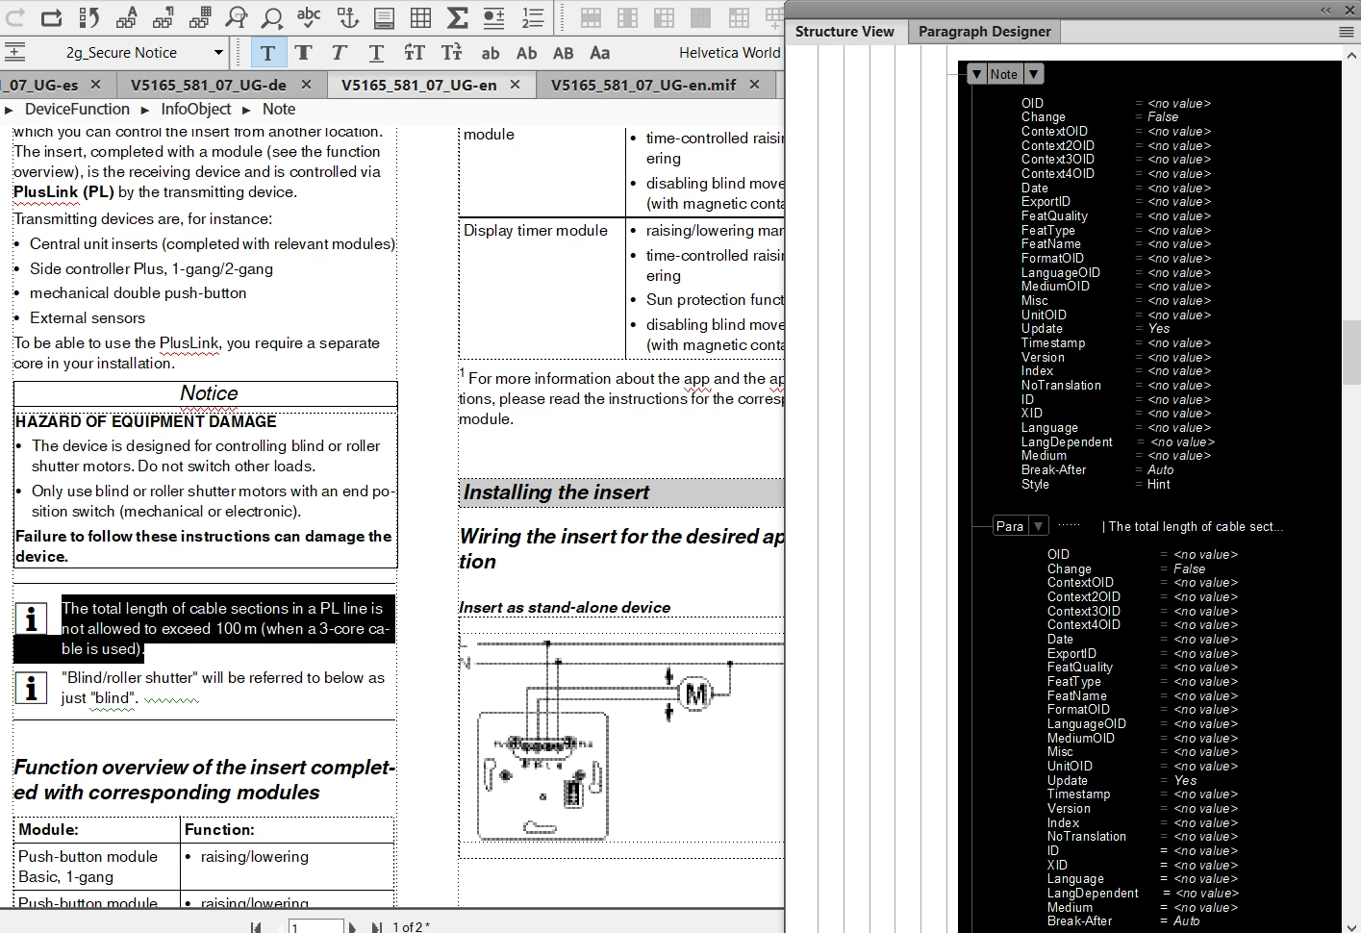Collapse Para attributes using its triangle

click(x=1039, y=526)
